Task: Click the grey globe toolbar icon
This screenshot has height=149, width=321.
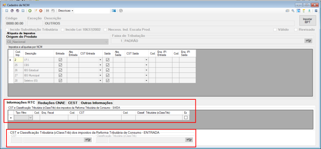Action: click(121, 11)
